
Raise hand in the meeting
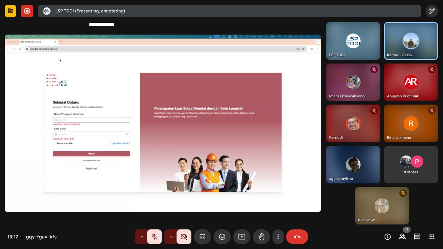click(261, 237)
